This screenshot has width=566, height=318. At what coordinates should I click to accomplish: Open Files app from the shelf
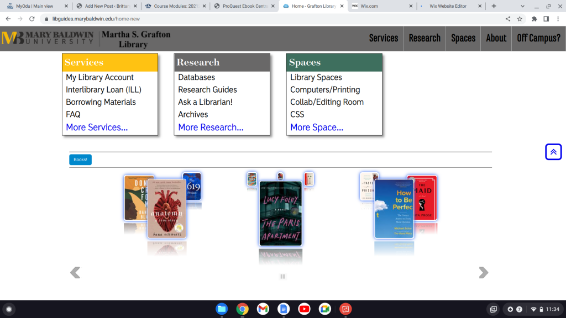click(x=222, y=309)
